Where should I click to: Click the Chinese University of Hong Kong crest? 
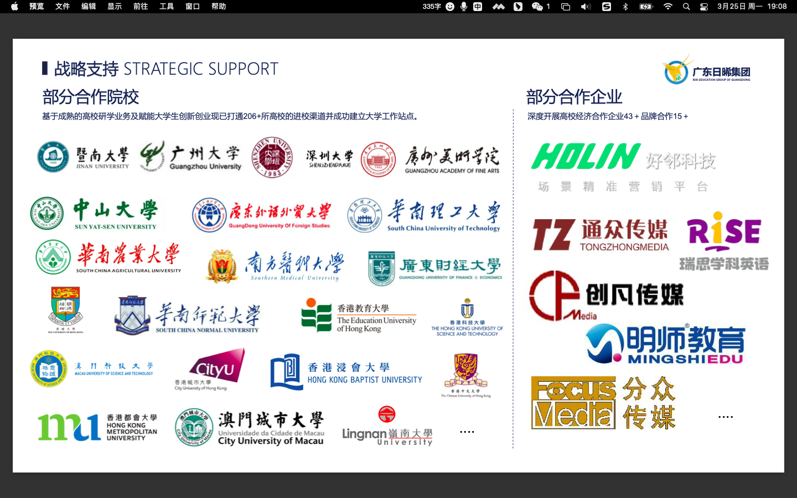466,376
